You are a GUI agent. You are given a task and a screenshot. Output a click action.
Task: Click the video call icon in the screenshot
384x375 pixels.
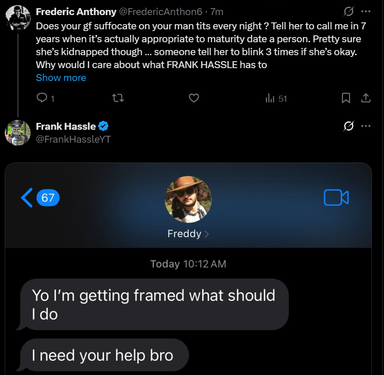tap(336, 197)
